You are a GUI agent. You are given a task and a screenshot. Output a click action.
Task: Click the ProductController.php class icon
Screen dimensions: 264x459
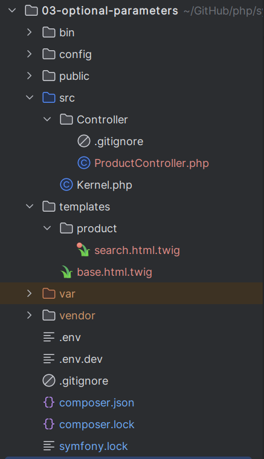[84, 163]
